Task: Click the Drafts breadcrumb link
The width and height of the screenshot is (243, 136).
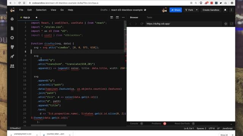Action: (104, 10)
